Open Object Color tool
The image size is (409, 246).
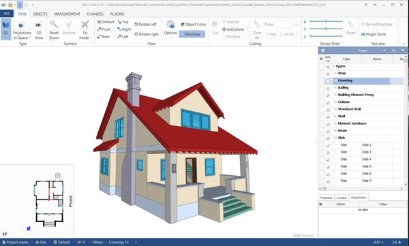[x=194, y=25]
